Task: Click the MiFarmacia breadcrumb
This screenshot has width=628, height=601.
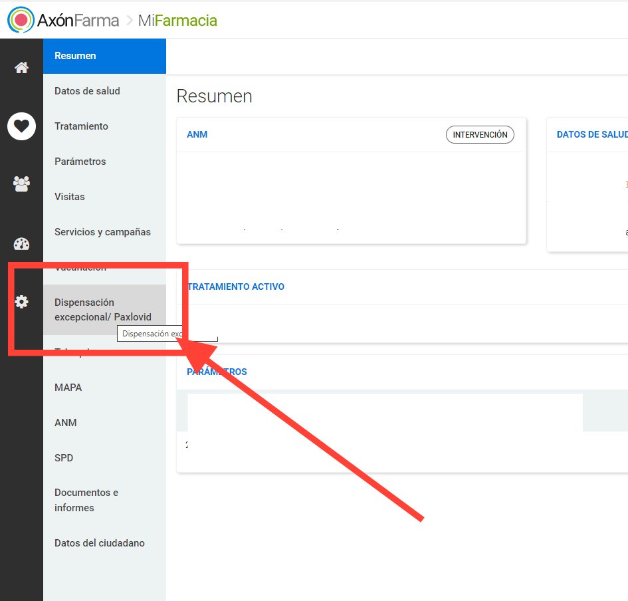Action: 177,21
